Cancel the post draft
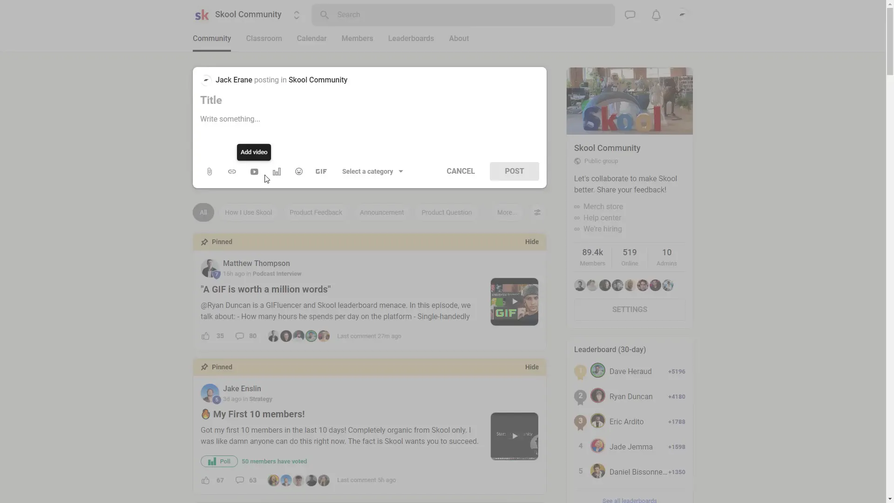 (461, 171)
